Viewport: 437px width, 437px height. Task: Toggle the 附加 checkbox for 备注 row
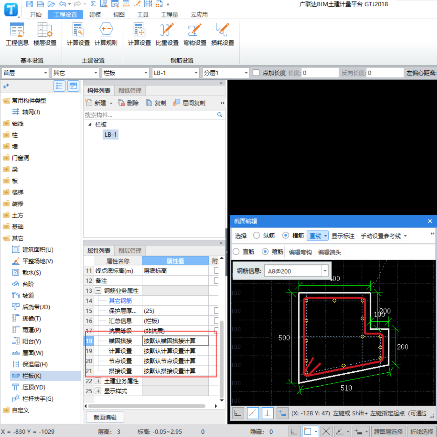point(216,281)
